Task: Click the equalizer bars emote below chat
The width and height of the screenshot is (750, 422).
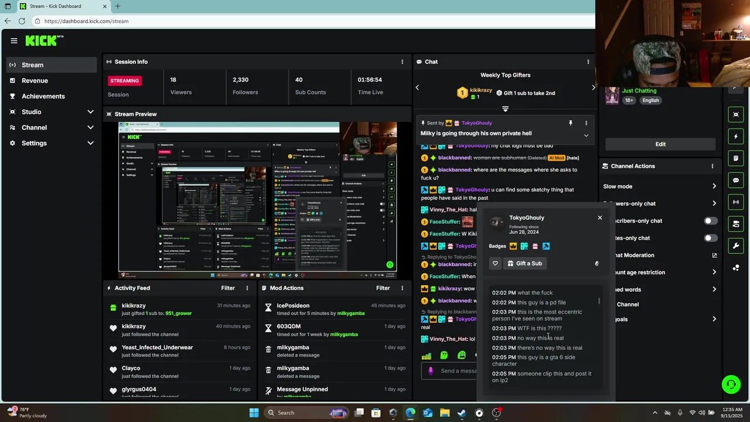Action: click(x=427, y=355)
